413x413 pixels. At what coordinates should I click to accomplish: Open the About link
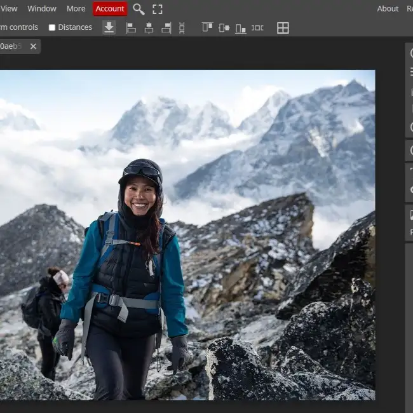tap(388, 9)
